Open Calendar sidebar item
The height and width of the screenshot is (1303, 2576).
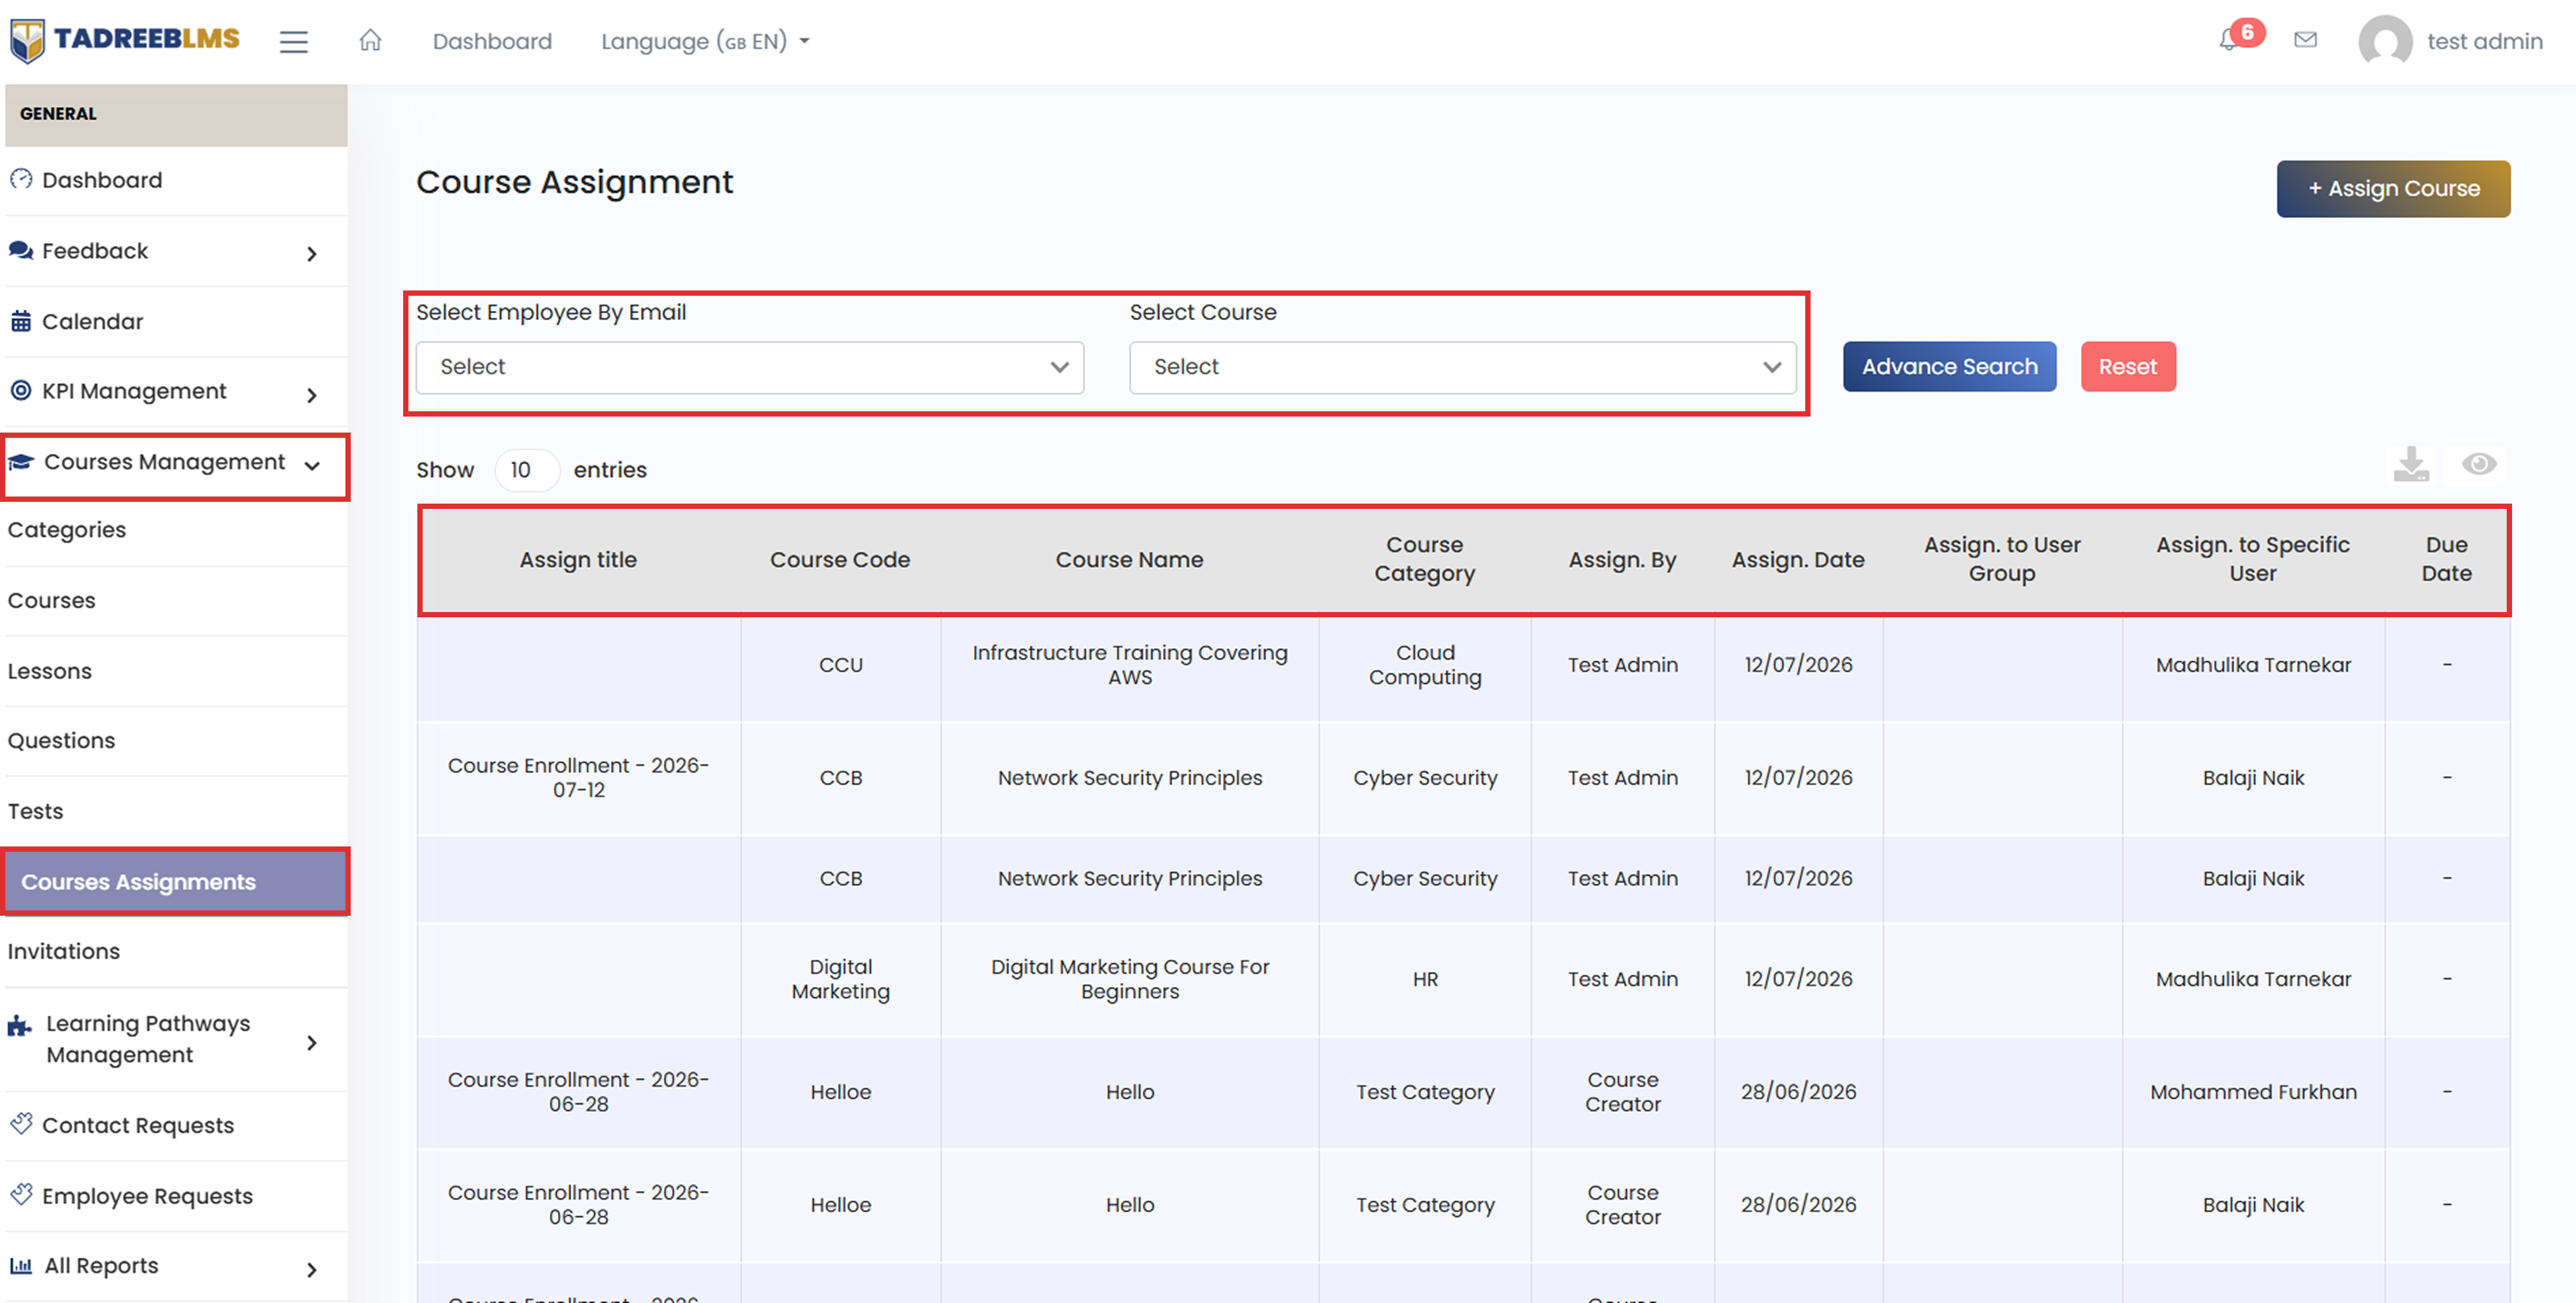pos(93,321)
